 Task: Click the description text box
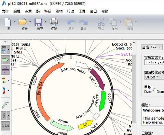pyautogui.click(x=153, y=116)
